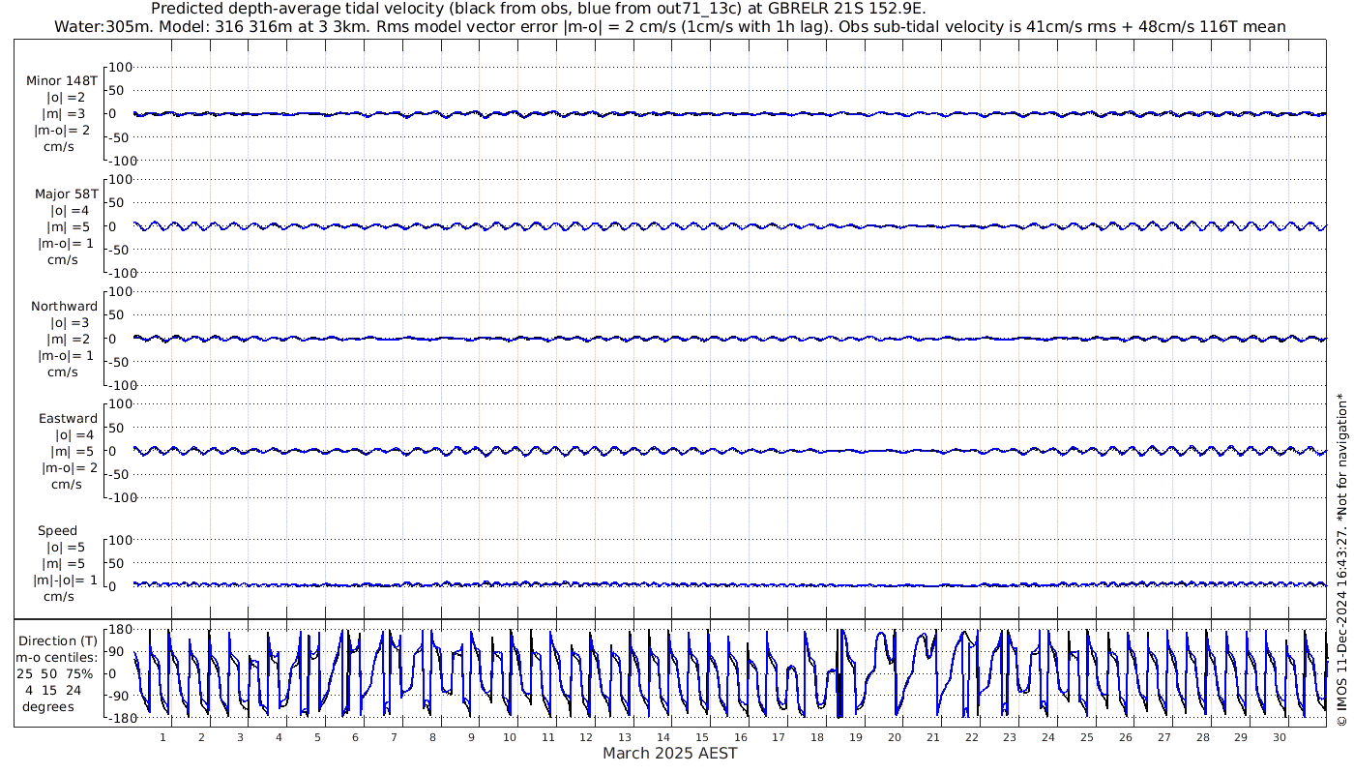Click '|m|-|o|= 1' in the Speed panel
The height and width of the screenshot is (774, 1354).
coord(65,580)
